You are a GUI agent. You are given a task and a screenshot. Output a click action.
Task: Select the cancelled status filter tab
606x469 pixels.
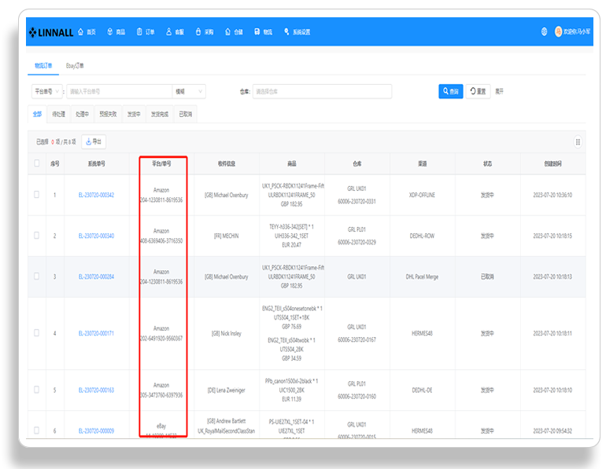coord(185,114)
